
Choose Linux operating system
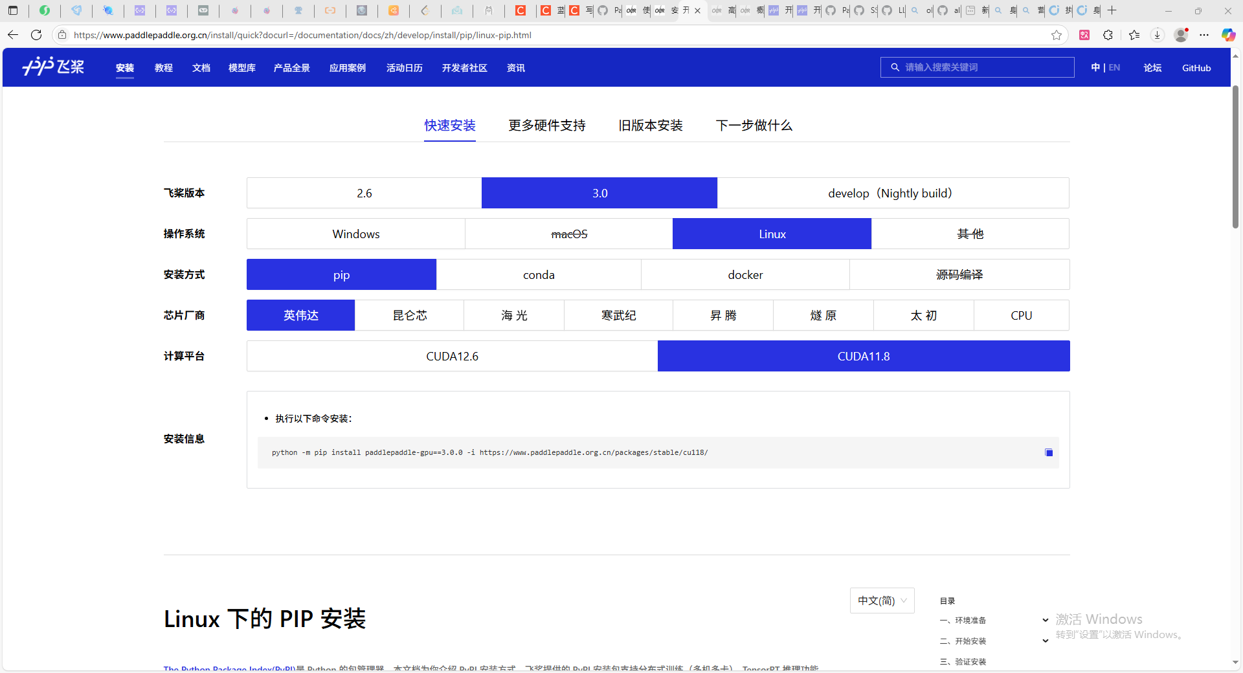[x=772, y=234]
